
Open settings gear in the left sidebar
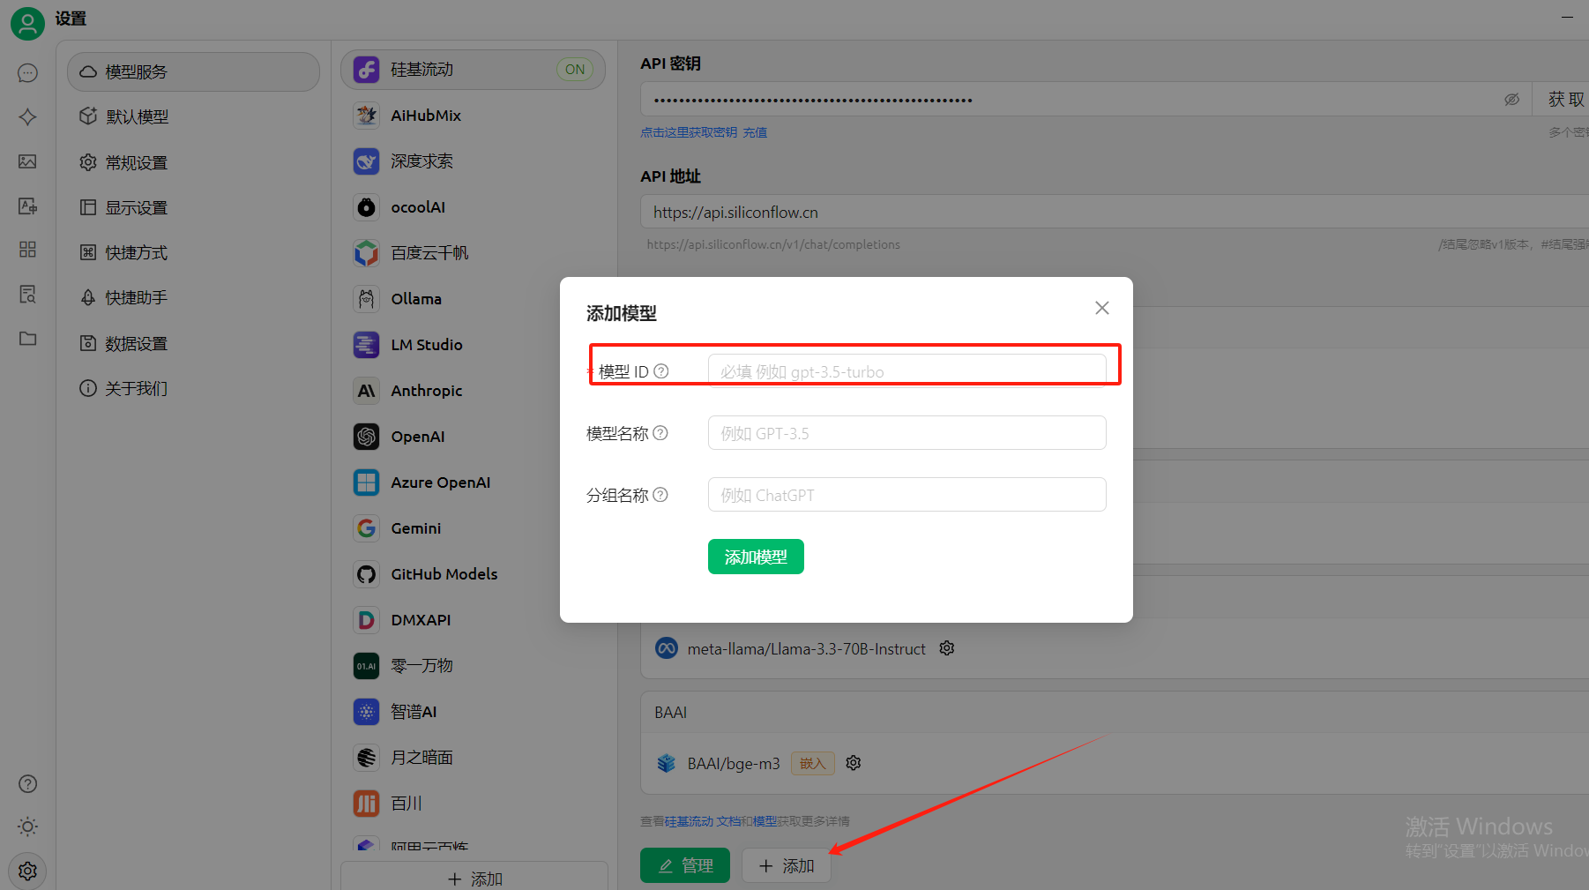click(27, 871)
